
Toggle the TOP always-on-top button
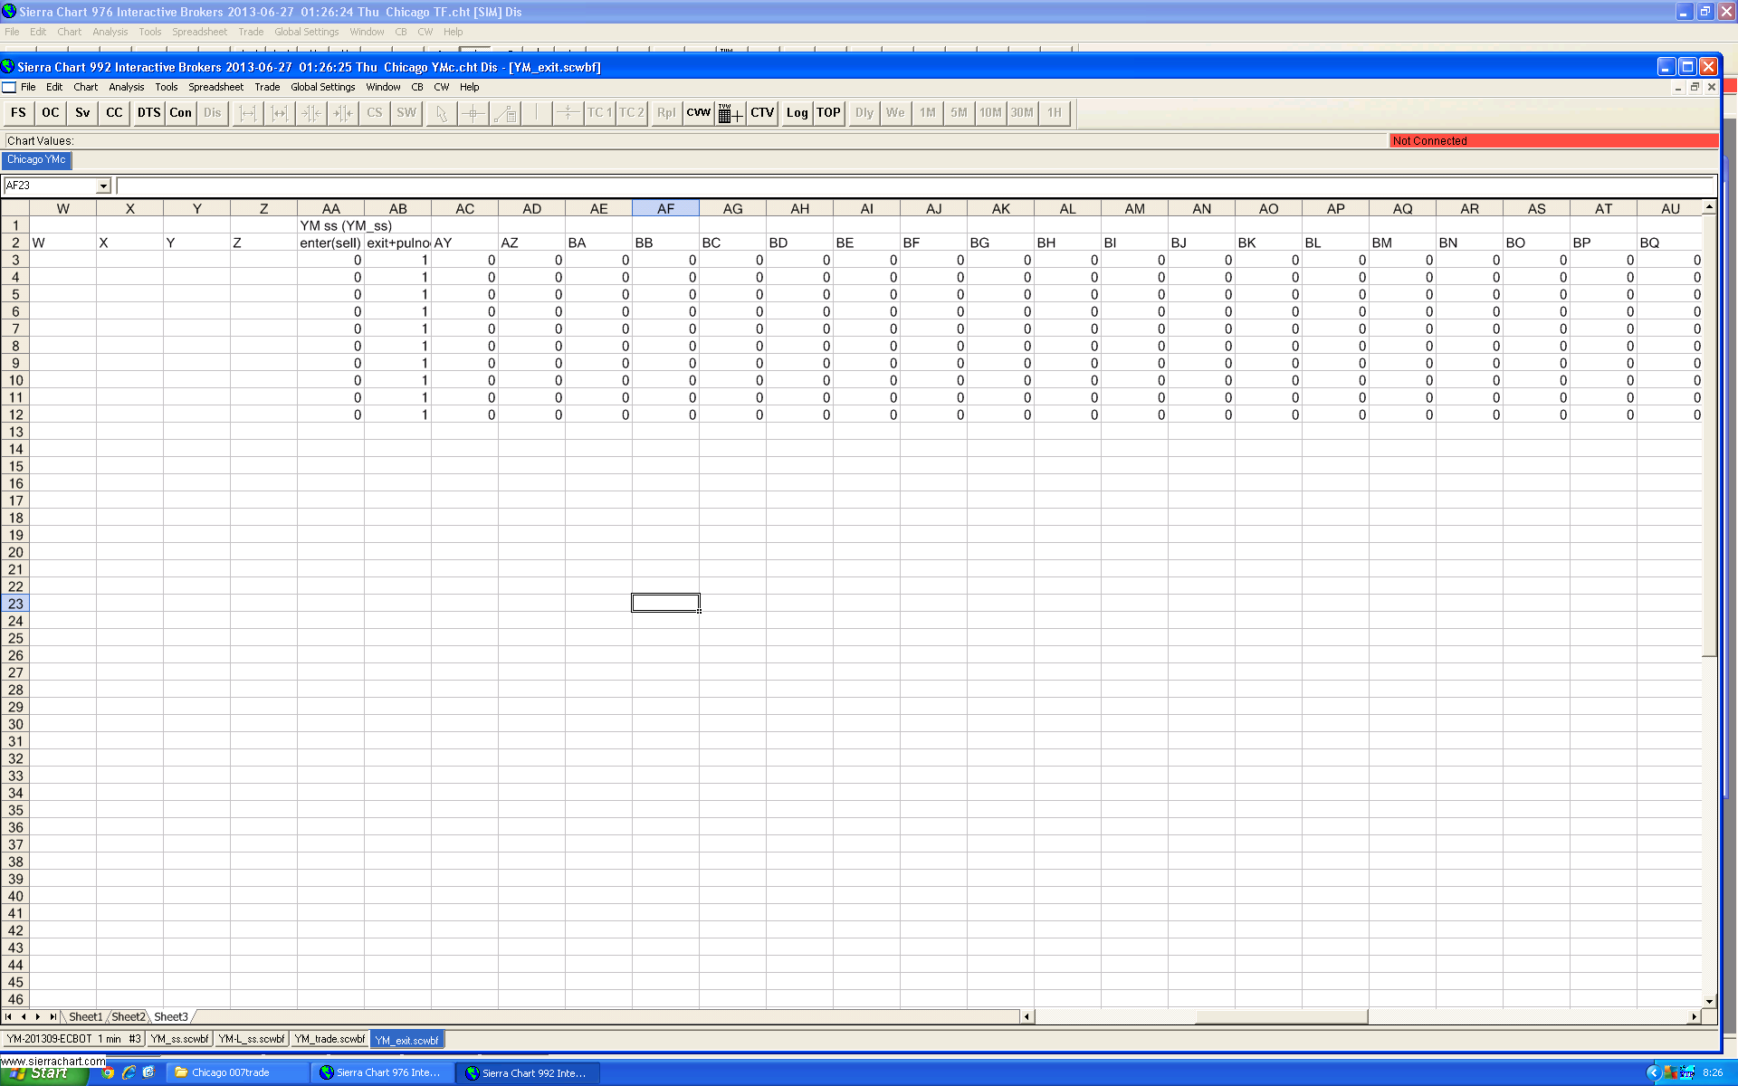(828, 113)
